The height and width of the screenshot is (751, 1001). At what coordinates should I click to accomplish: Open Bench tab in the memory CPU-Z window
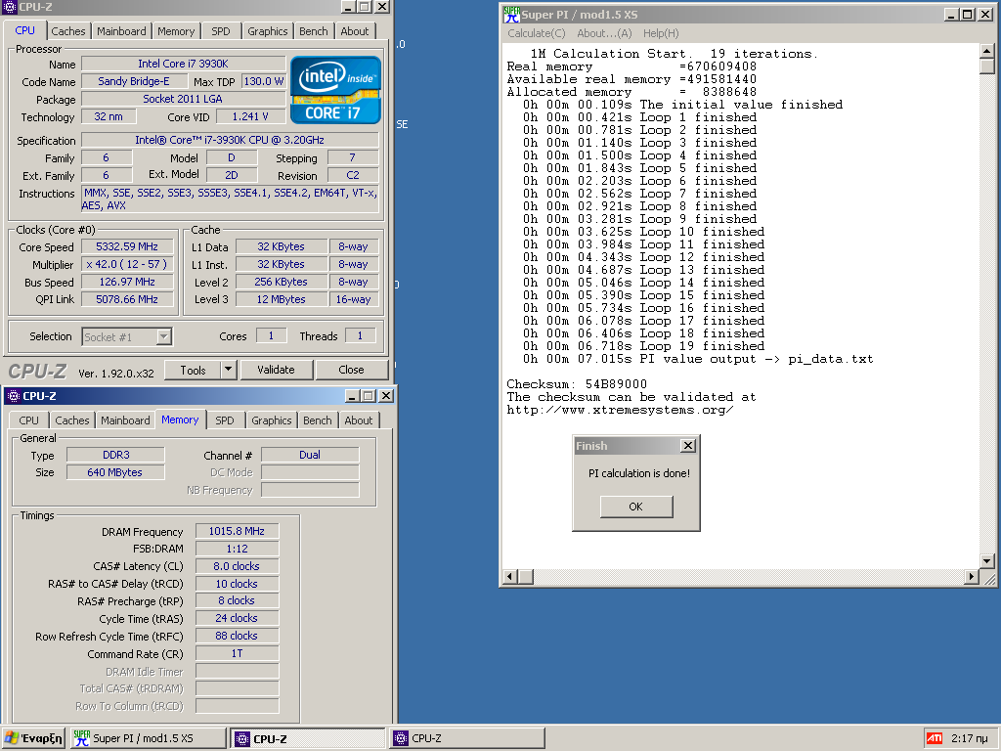[318, 420]
